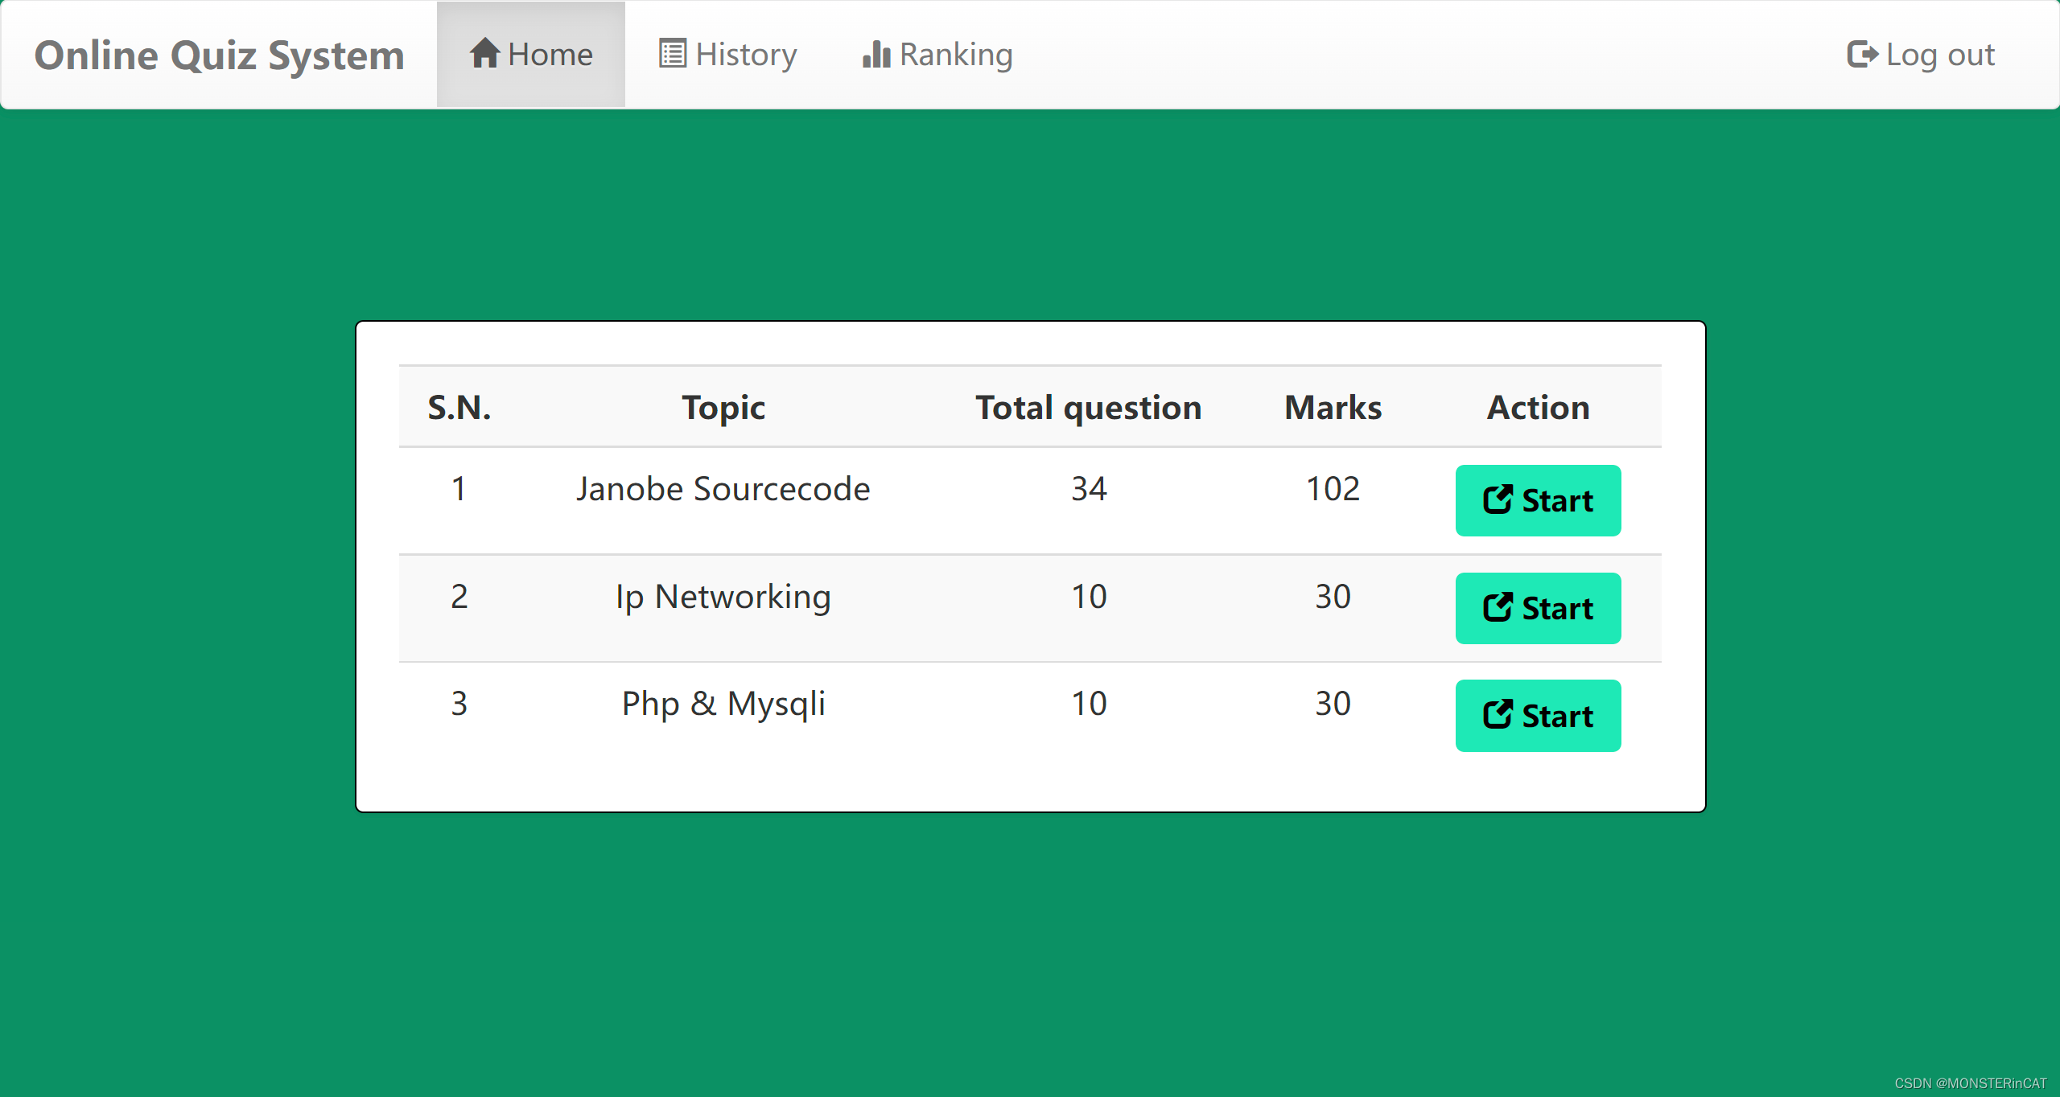Open the Home tab label
The width and height of the screenshot is (2060, 1097).
[550, 55]
